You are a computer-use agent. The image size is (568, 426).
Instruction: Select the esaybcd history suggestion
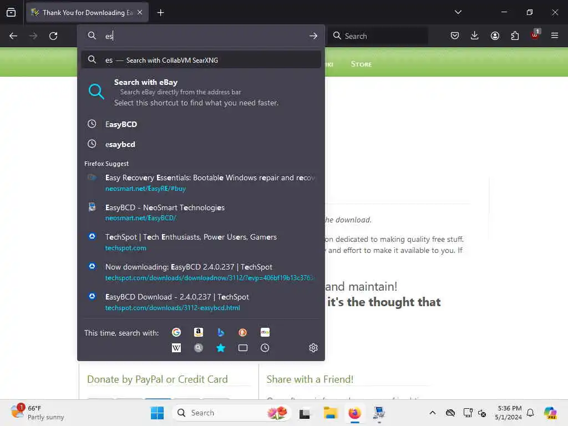click(x=201, y=144)
